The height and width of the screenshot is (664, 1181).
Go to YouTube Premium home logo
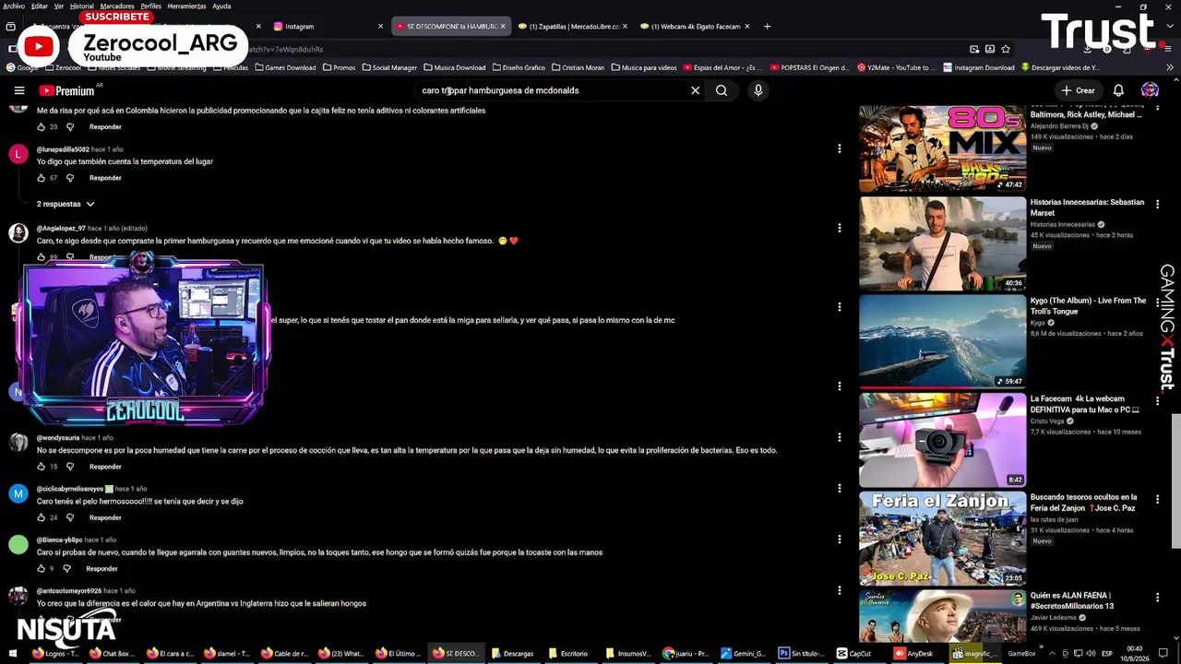tap(66, 90)
